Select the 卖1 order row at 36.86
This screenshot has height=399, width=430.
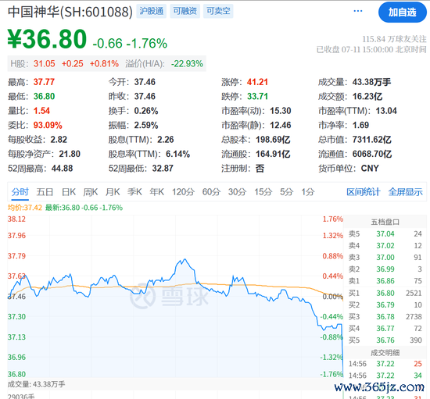pyautogui.click(x=385, y=281)
